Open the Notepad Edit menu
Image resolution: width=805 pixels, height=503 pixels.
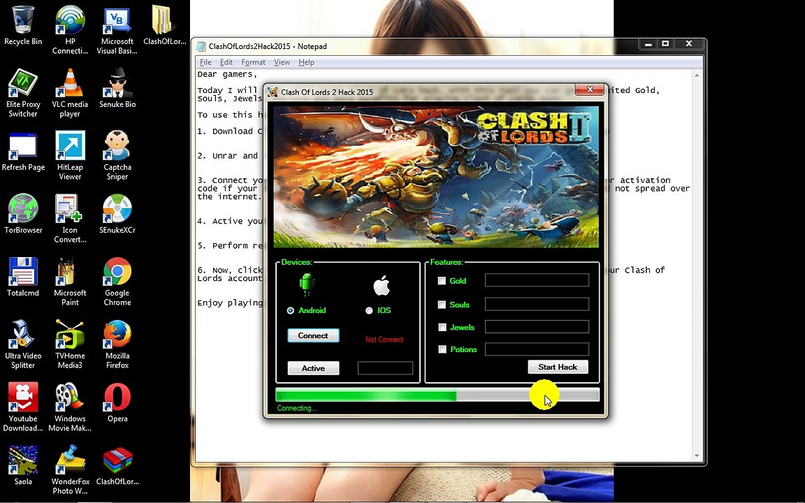click(x=226, y=62)
